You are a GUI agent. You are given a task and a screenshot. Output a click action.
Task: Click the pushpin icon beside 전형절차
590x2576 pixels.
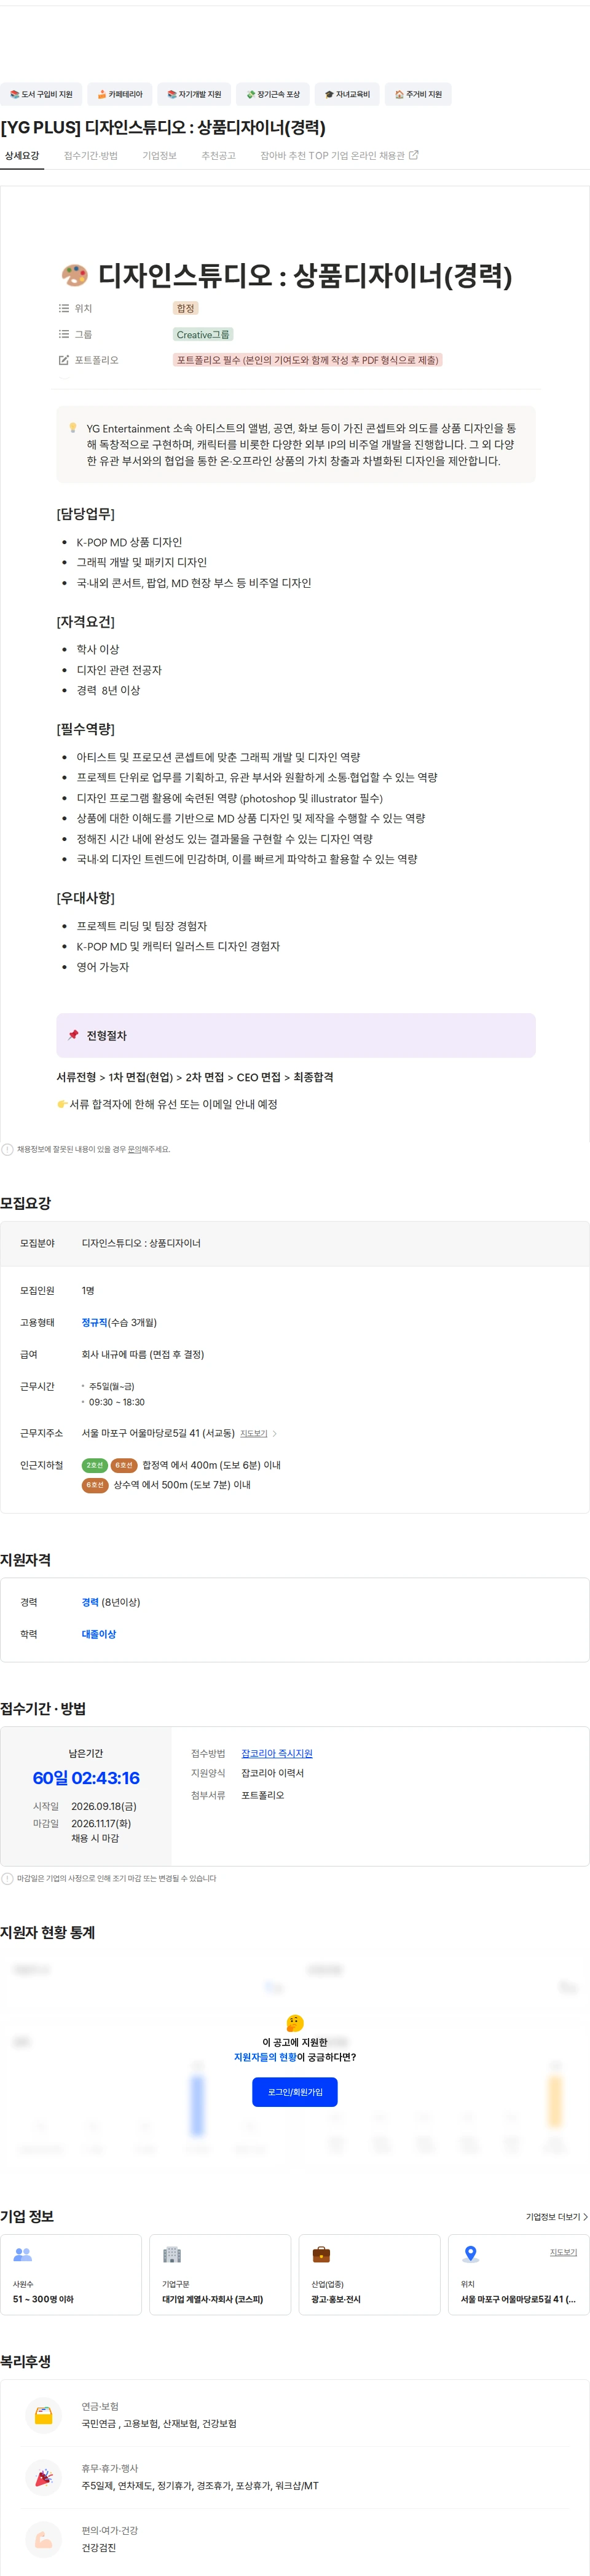[73, 1035]
